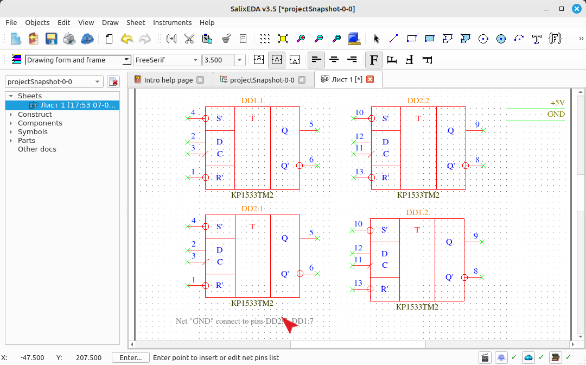Screen dimensions: 586x365
Task: Expand the Construct tree node
Action: coord(11,115)
